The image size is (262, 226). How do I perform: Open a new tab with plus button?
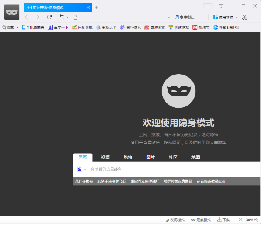[97, 7]
